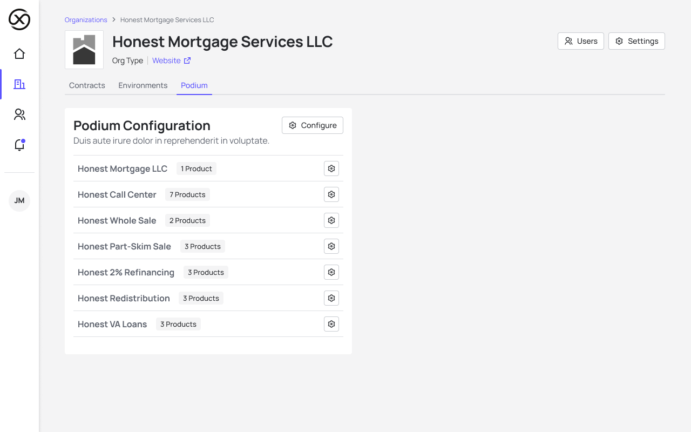Select the Honest 2% Refinancing row name
This screenshot has width=691, height=432.
(126, 272)
